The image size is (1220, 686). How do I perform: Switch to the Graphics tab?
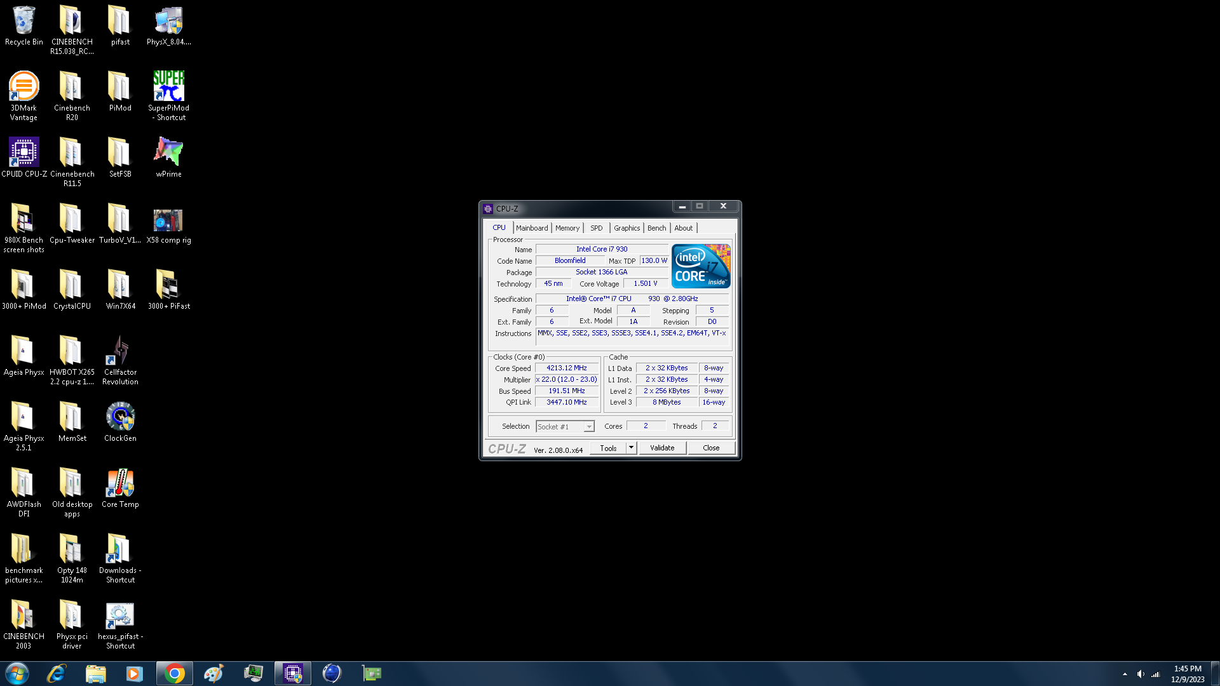tap(627, 228)
